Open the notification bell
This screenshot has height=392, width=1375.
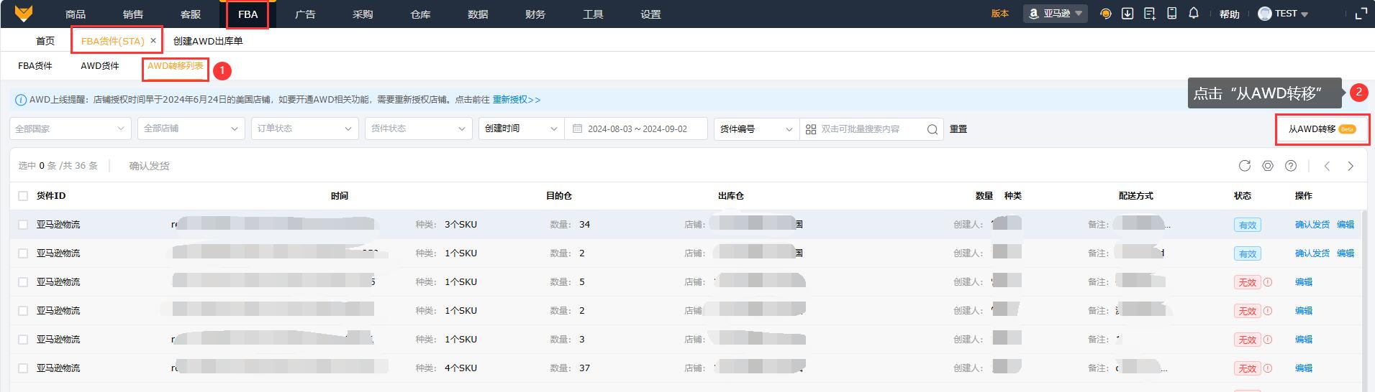click(x=1194, y=14)
